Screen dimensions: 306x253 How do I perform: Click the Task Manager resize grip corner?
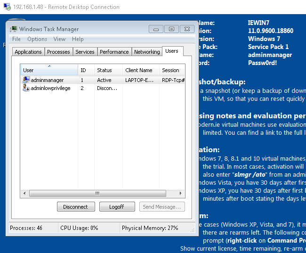point(193,230)
